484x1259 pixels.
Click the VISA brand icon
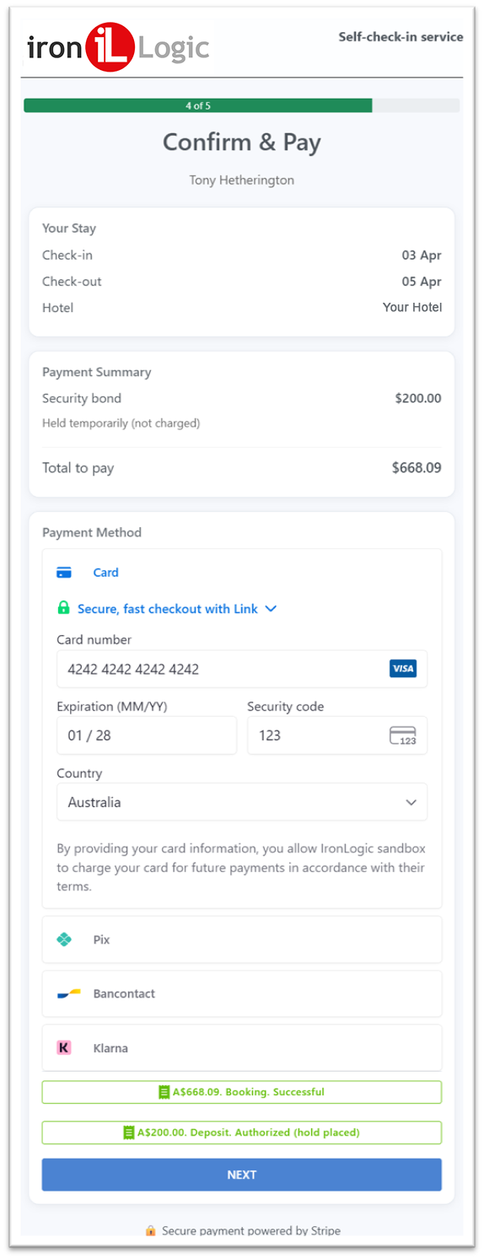click(x=403, y=669)
